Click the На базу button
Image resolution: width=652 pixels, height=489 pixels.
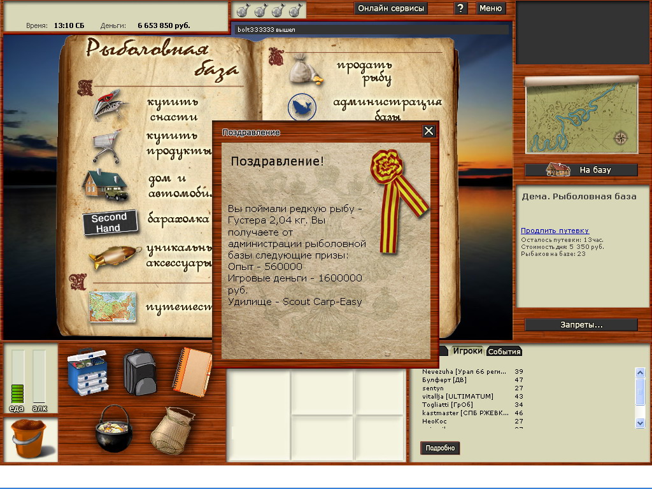(x=581, y=169)
